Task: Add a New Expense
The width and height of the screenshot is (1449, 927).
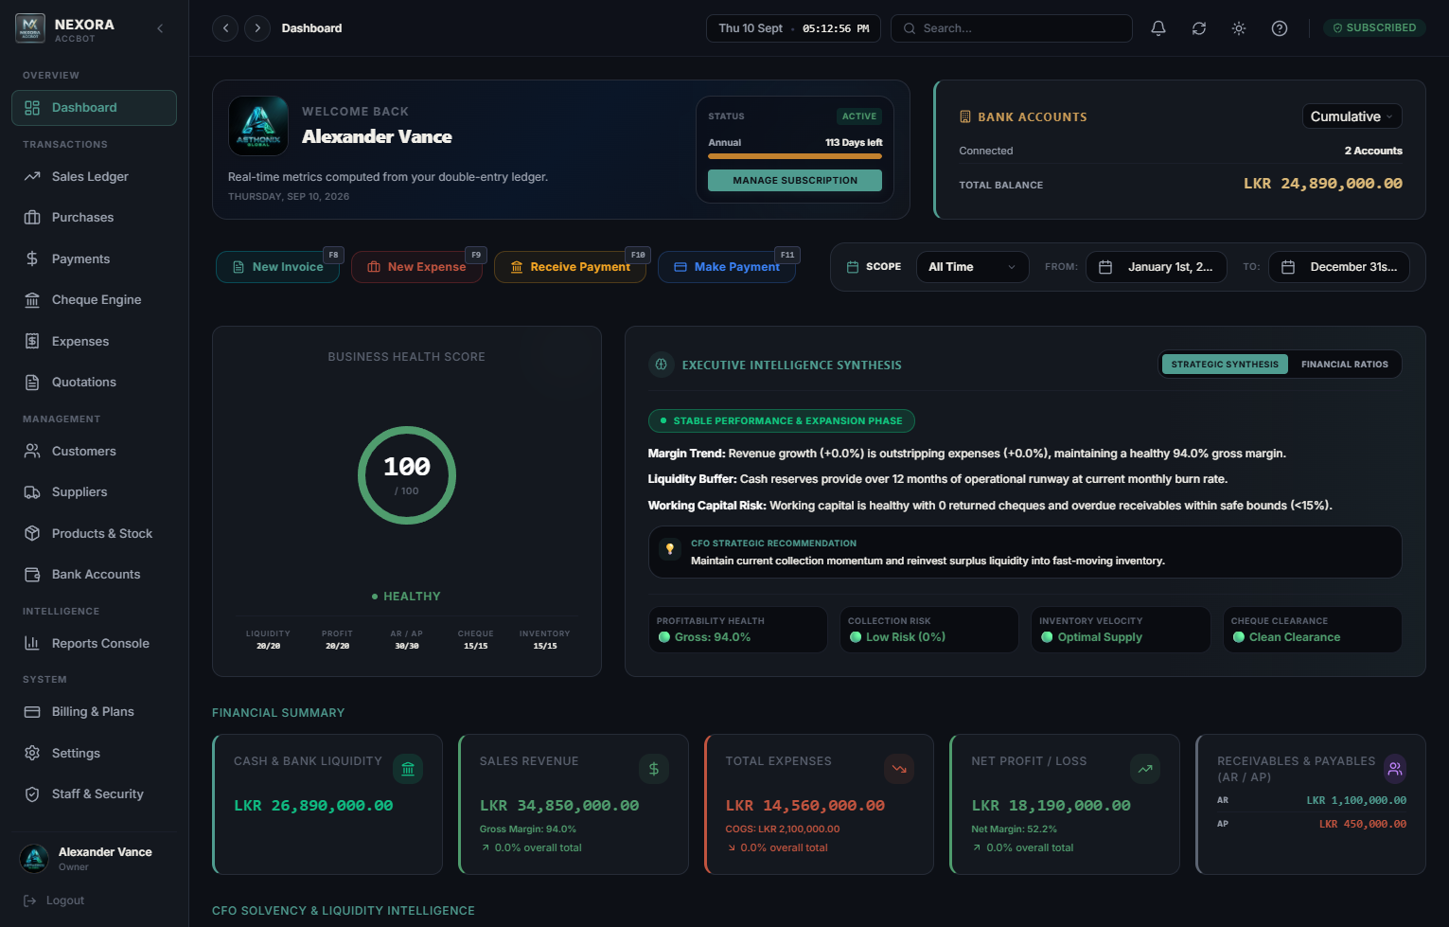Action: 416,267
